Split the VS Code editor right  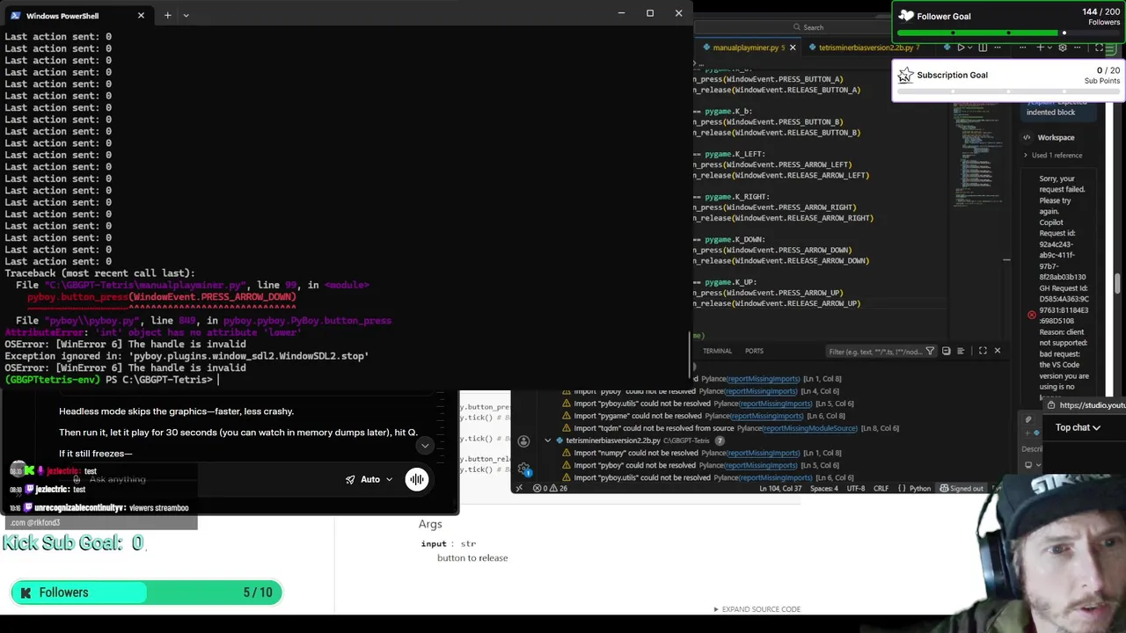point(983,47)
